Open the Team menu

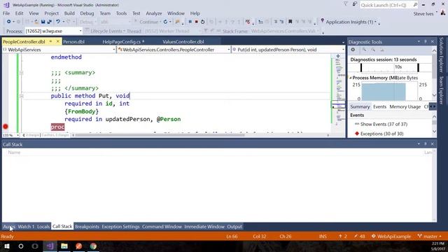pos(105,13)
